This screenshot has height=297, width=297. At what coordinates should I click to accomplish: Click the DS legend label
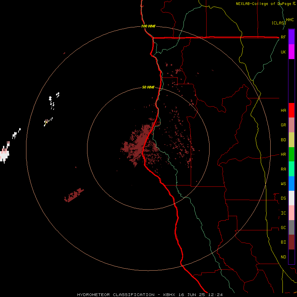coord(283,198)
